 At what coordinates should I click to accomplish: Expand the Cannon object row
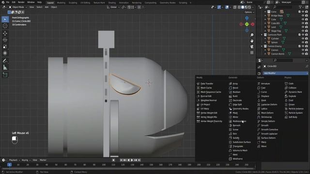click(x=265, y=50)
